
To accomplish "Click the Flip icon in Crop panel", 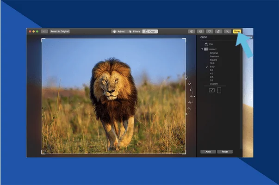I will click(206, 44).
